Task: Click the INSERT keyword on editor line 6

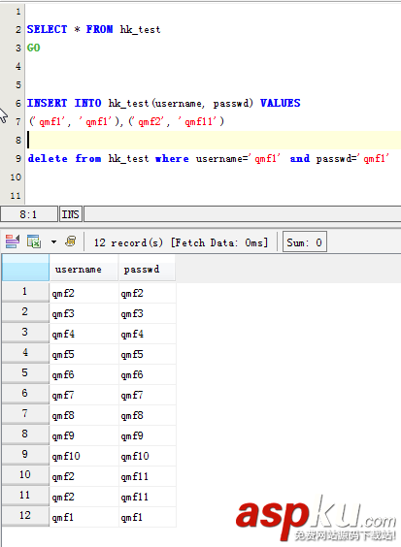Action: [x=47, y=103]
